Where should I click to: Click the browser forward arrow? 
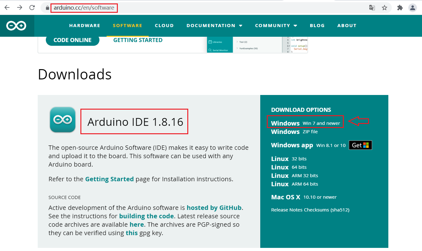20,7
